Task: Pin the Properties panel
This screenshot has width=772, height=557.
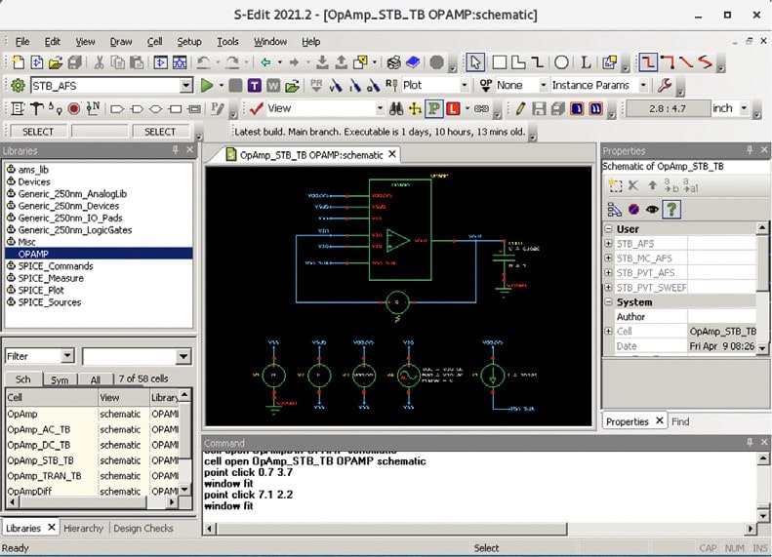Action: click(x=750, y=150)
